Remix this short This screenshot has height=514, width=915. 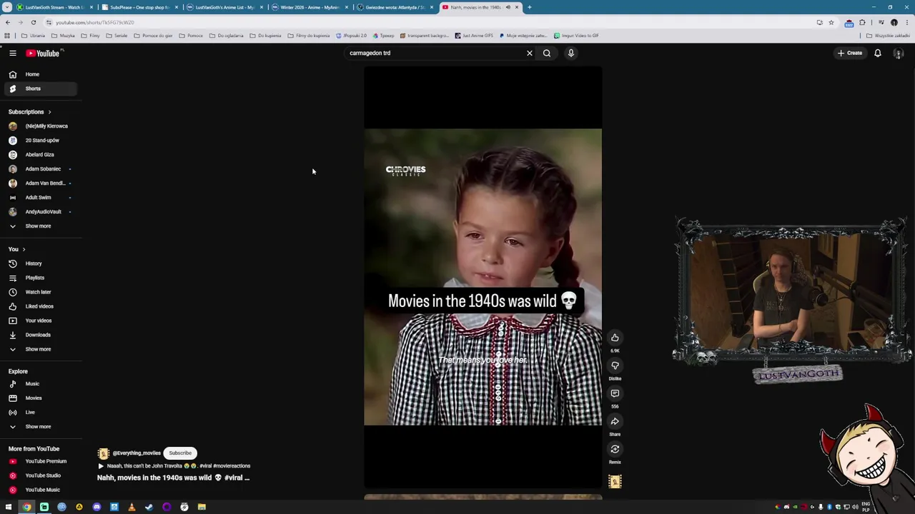click(615, 449)
